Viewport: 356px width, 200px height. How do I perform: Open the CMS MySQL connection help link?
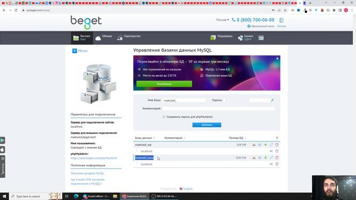[87, 182]
